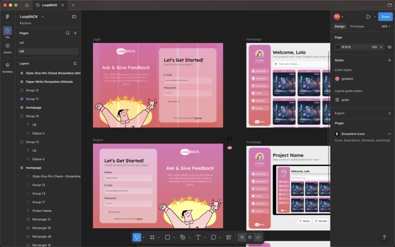Viewport: 395px width, 247px height.
Task: Select the Pen tool
Action: tap(183, 237)
